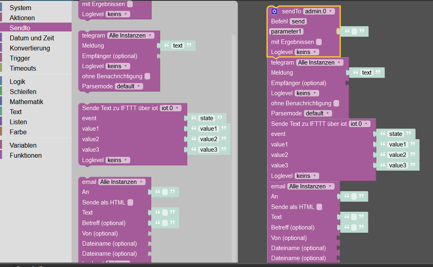433x267 pixels.
Task: Edit 'value3' text in workspace IFTTT block
Action: point(398,165)
